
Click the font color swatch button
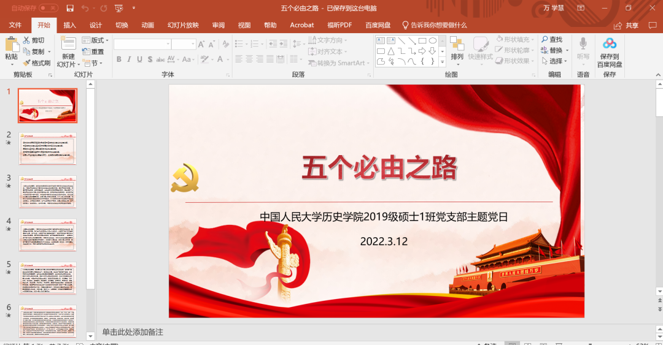point(220,59)
